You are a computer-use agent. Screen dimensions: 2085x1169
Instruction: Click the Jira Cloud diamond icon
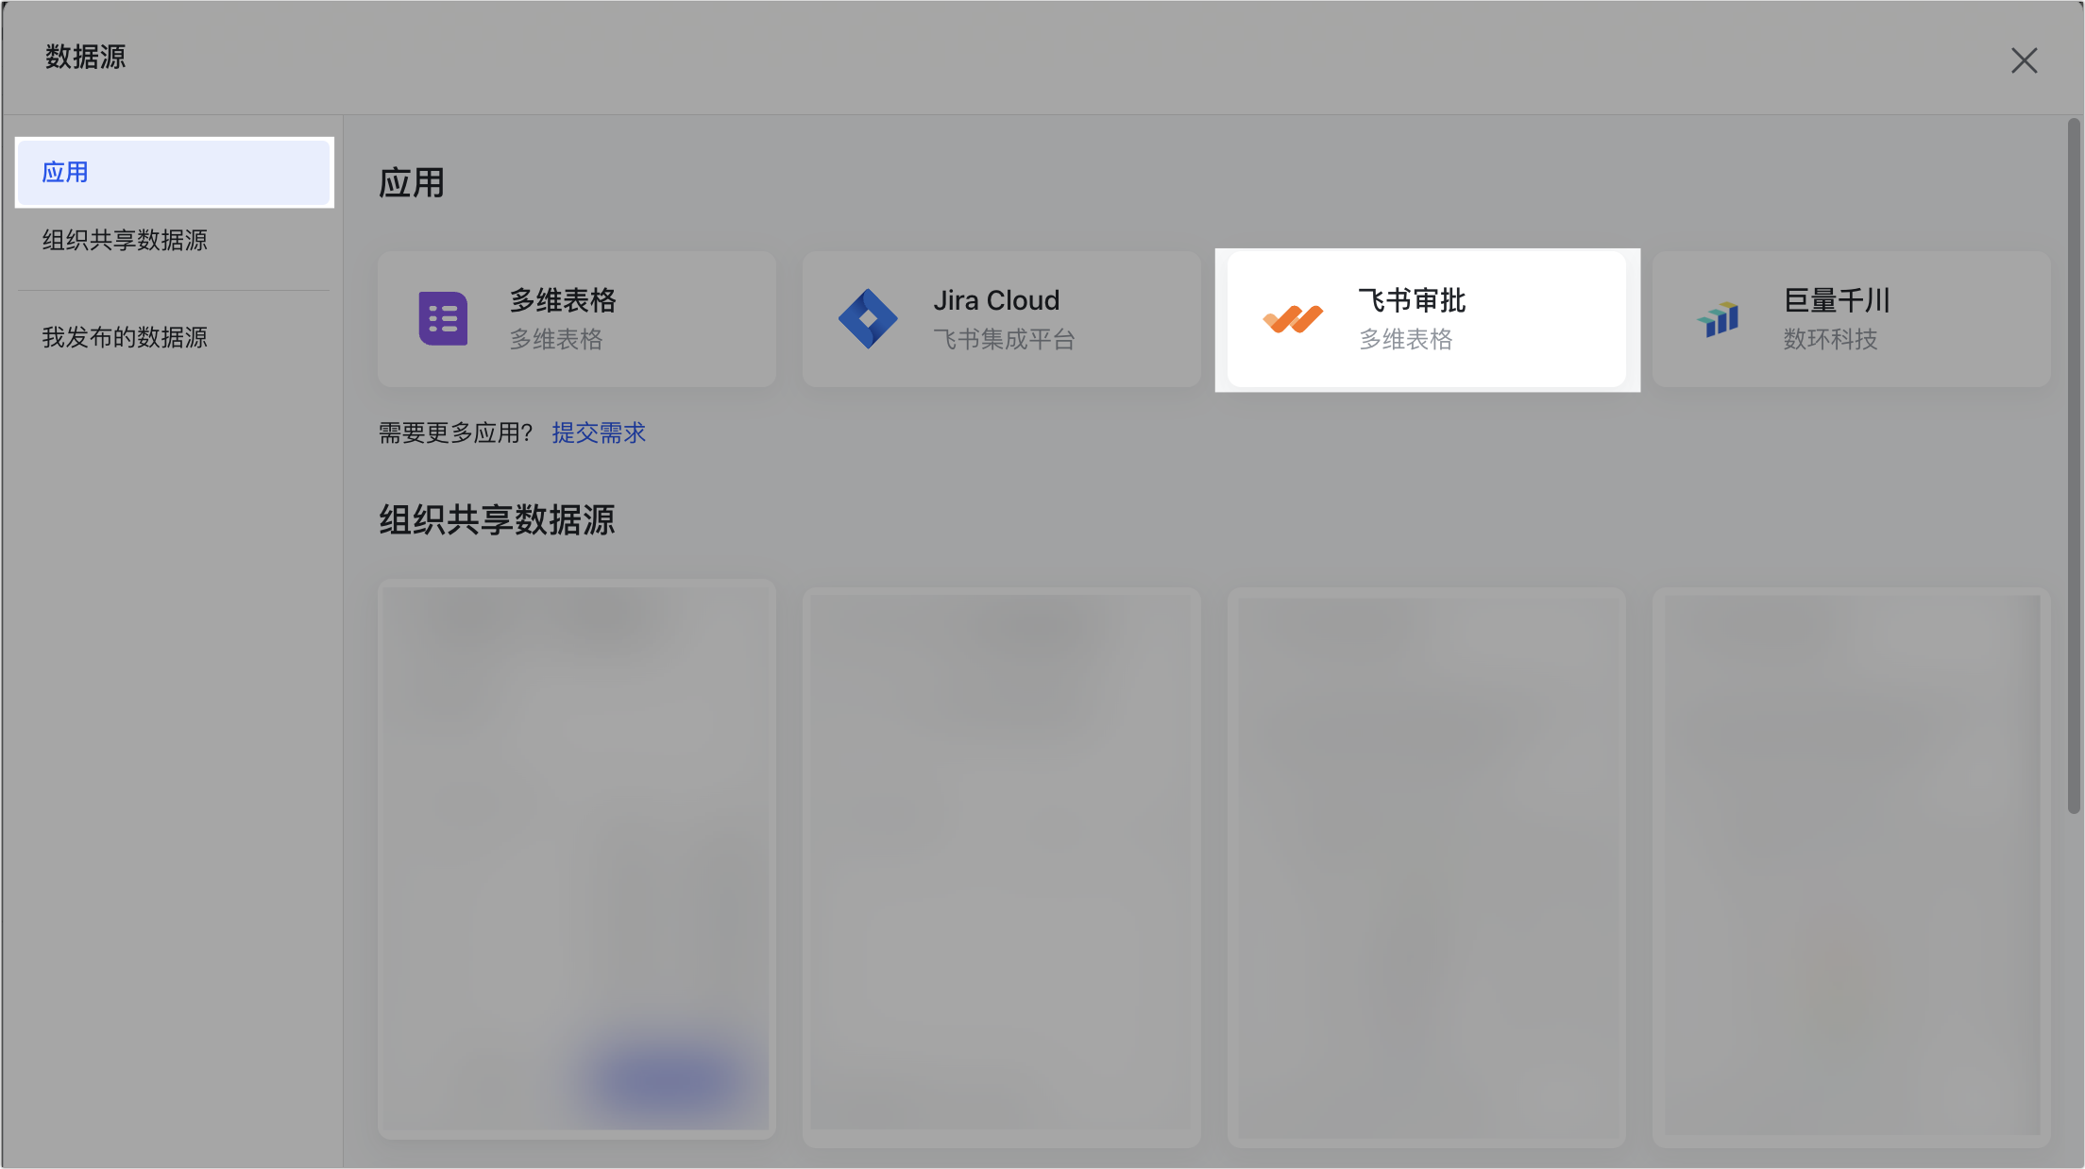coord(868,319)
